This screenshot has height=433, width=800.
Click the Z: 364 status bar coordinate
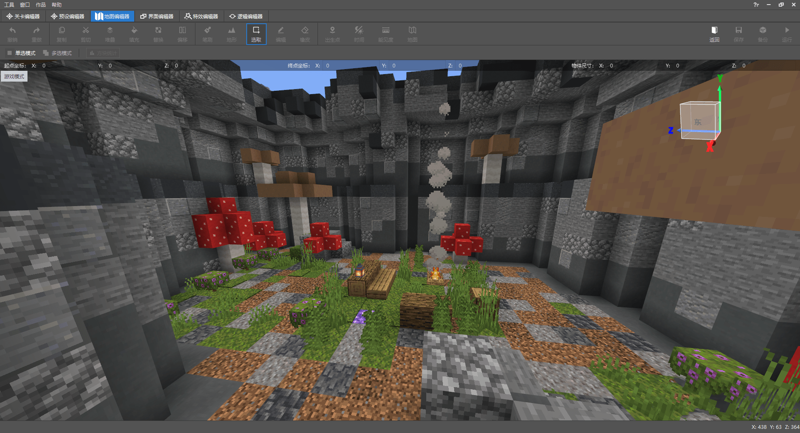[792, 427]
